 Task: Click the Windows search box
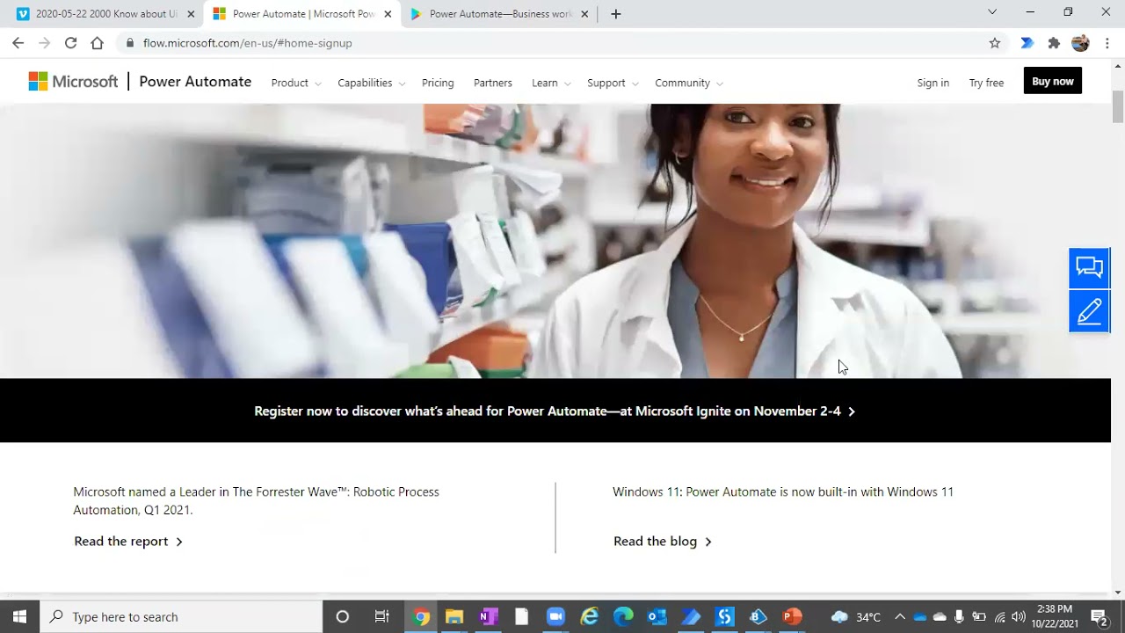coord(181,616)
